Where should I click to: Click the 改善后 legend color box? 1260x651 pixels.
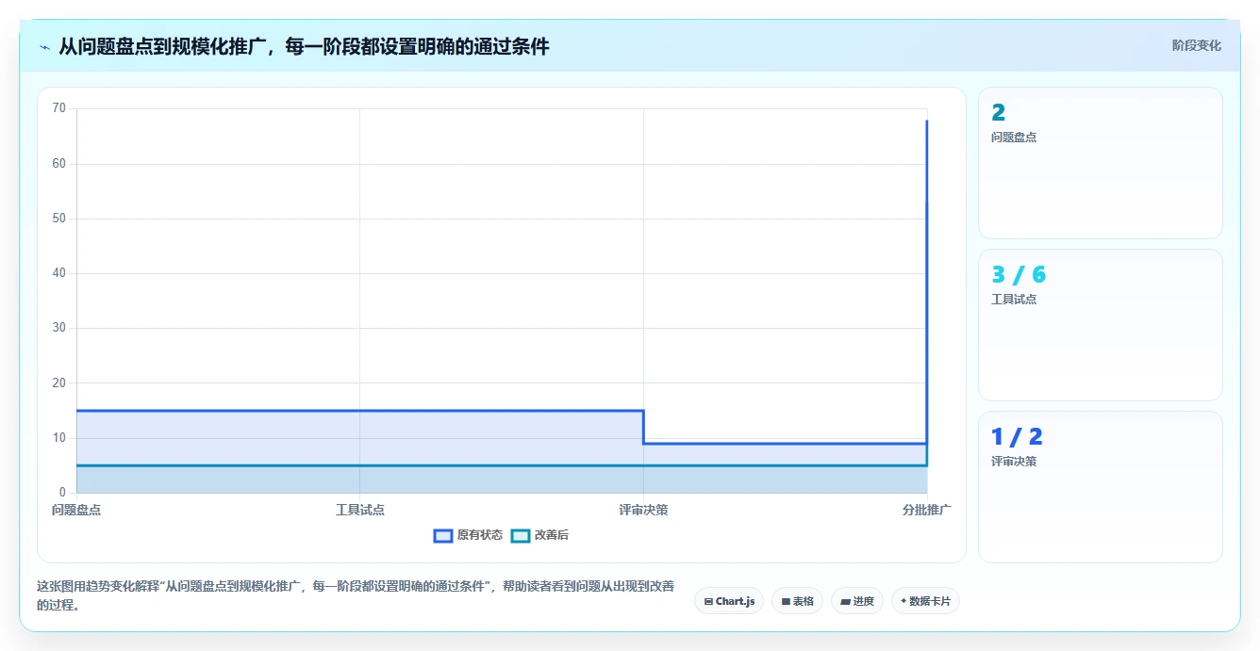[521, 535]
